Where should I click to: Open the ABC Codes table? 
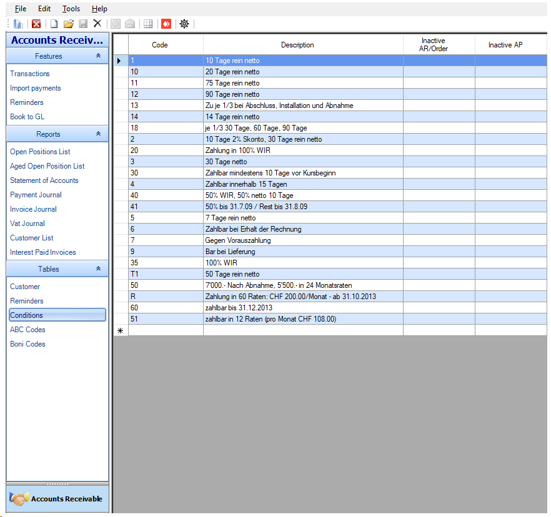click(27, 330)
